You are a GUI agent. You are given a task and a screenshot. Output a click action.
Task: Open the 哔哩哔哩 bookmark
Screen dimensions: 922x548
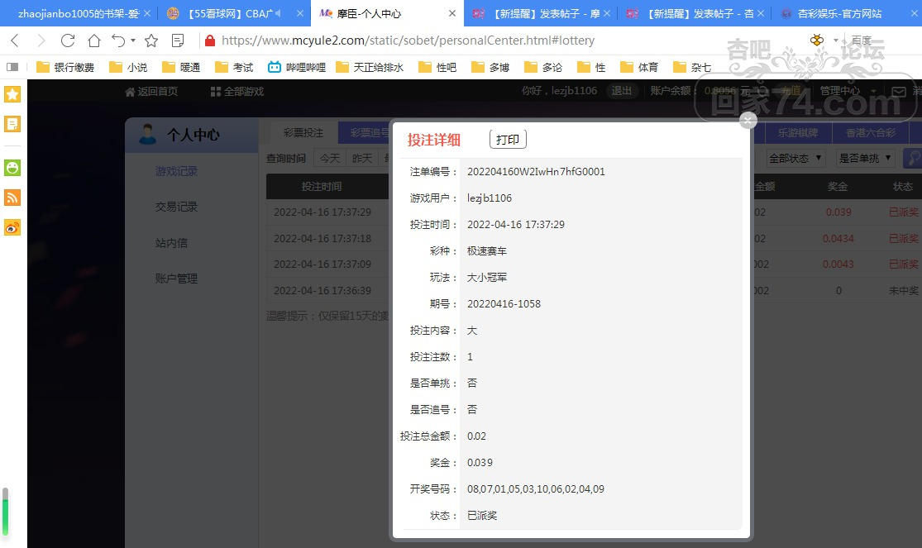[x=297, y=67]
